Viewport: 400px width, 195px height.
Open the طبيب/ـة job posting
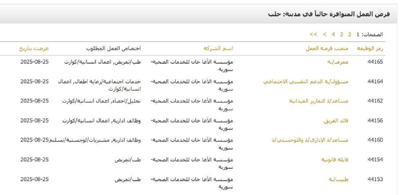[338, 179]
